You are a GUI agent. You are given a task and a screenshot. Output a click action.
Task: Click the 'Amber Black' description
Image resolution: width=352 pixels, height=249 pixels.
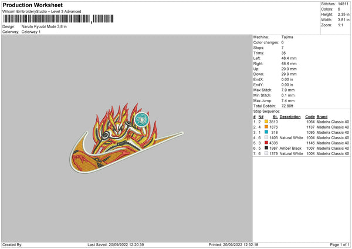click(290, 149)
